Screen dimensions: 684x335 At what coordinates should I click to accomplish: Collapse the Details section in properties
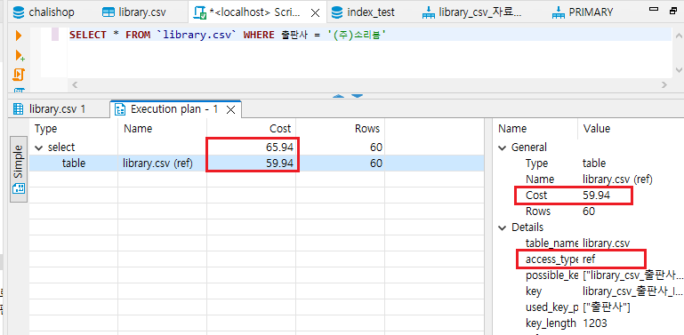503,227
